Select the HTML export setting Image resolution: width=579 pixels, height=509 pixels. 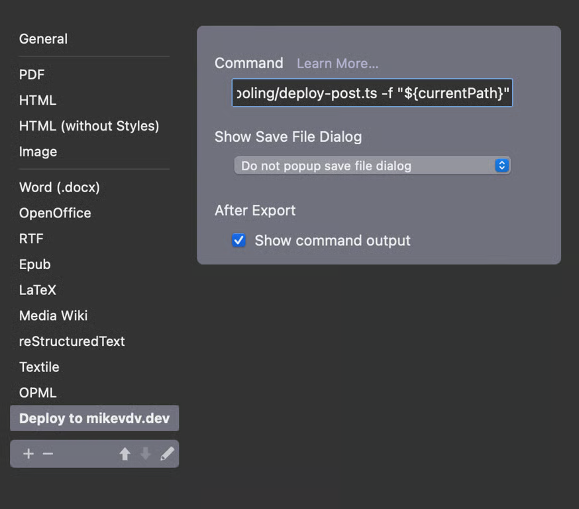tap(38, 100)
